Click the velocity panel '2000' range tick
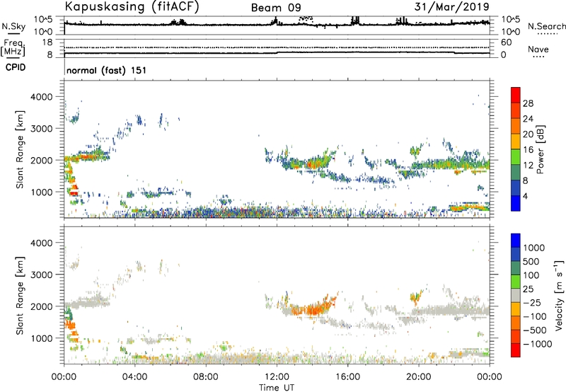 [42, 306]
